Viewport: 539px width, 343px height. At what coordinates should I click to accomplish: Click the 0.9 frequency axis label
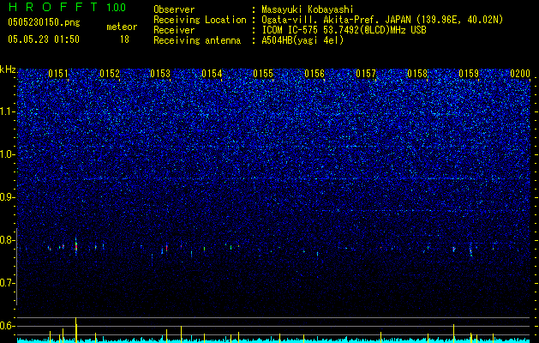click(8, 197)
